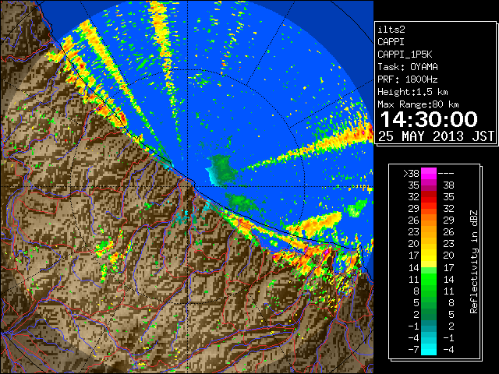
Task: Click the Max Range:80 km line
Action: 418,104
